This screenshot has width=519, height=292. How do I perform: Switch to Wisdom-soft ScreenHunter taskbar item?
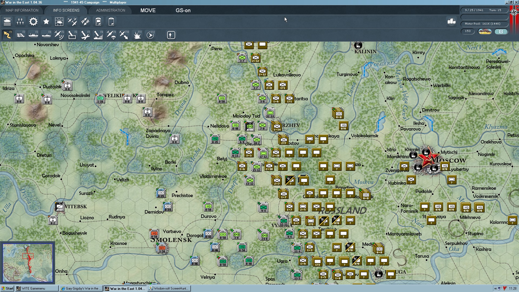[169, 288]
